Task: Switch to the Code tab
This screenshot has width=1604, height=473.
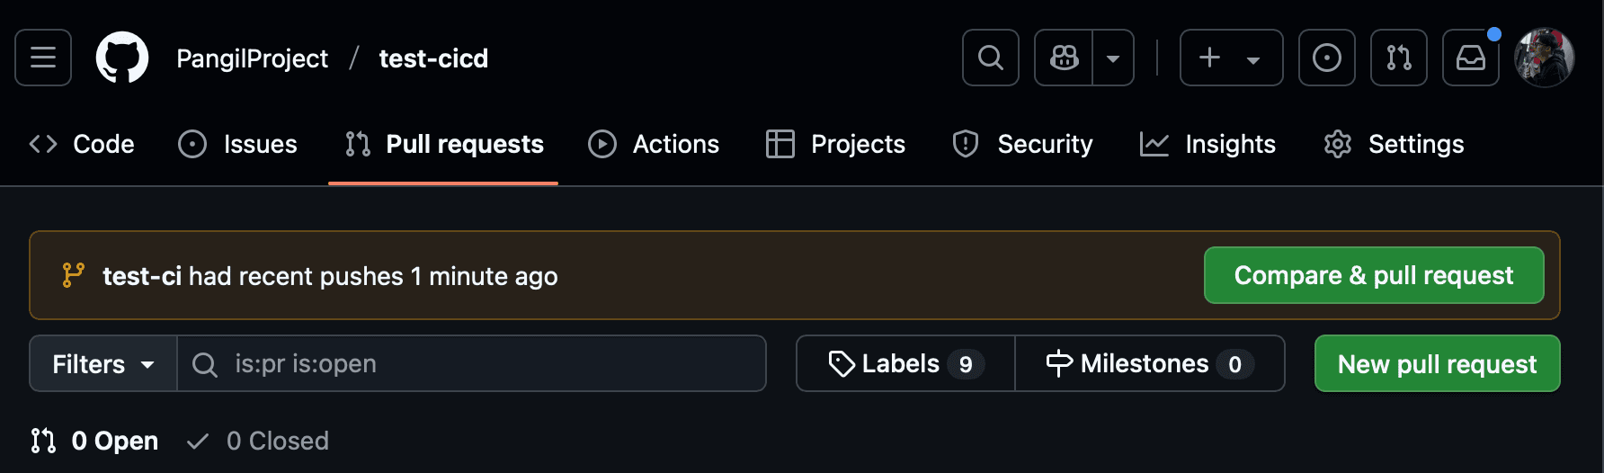Action: coord(82,144)
